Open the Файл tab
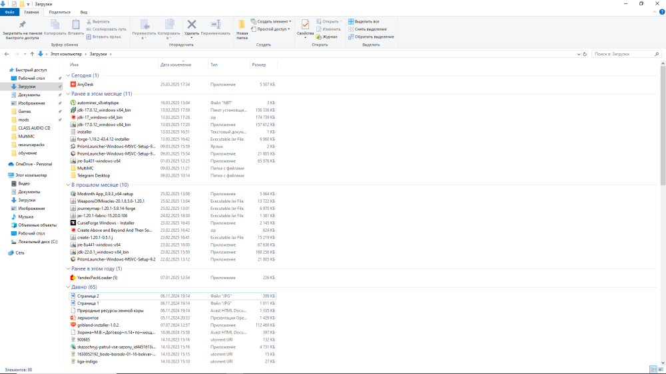Image resolution: width=666 pixels, height=374 pixels. 9,12
